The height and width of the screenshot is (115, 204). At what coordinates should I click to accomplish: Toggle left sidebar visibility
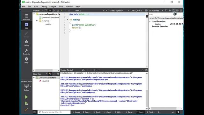(x=34, y=112)
